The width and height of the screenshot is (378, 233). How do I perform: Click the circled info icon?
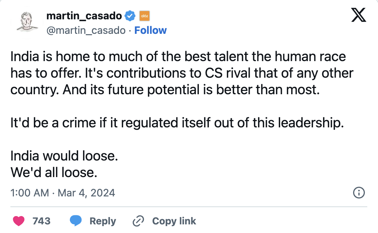click(359, 193)
